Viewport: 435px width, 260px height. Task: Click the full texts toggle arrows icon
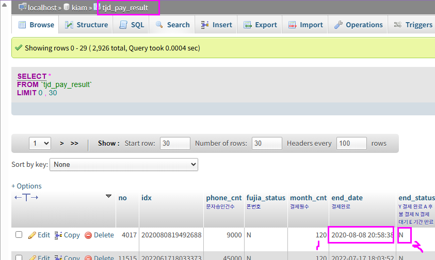point(26,198)
